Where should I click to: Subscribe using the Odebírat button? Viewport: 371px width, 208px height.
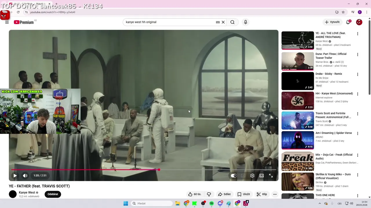[53, 194]
